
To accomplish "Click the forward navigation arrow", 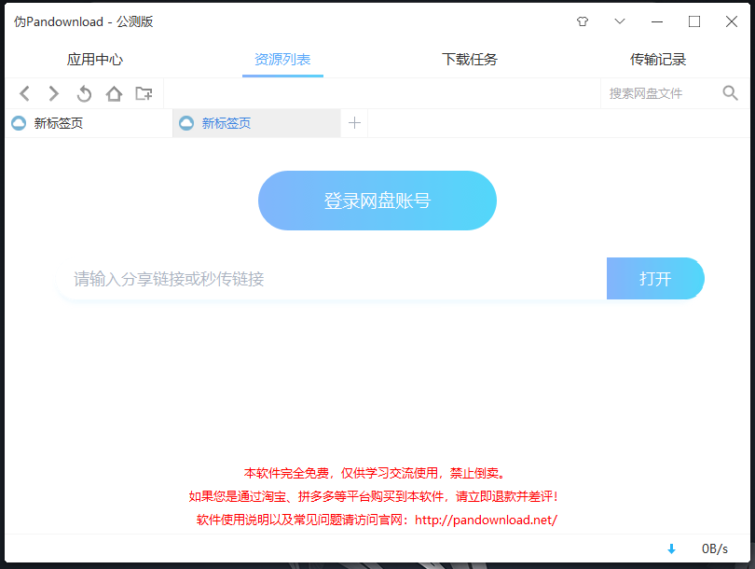I will pos(54,93).
